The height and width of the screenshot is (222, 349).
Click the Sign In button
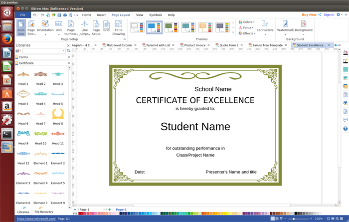tap(329, 15)
